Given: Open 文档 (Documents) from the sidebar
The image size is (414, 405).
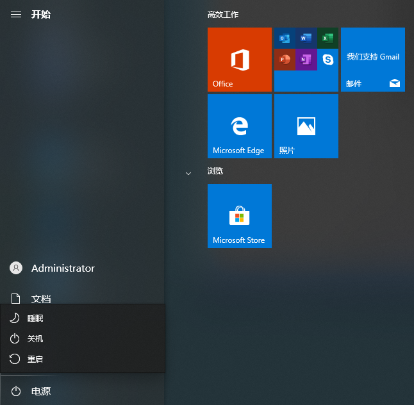Looking at the screenshot, I should pos(41,299).
